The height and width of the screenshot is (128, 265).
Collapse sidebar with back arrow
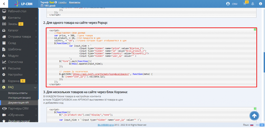click(4, 4)
